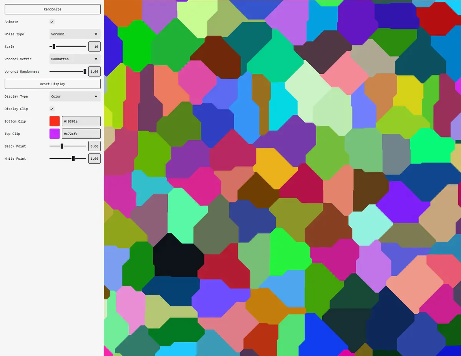The height and width of the screenshot is (356, 461).
Task: Open the Bottom Clip red color swatch
Action: (x=55, y=121)
